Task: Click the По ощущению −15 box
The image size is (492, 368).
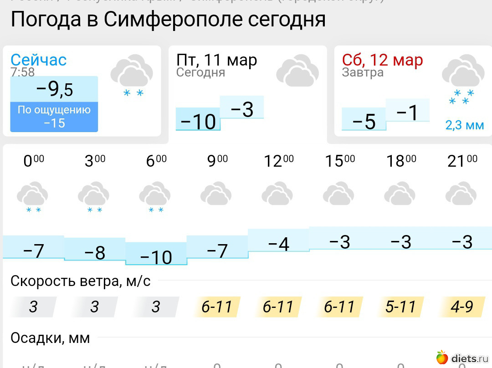Action: point(54,117)
